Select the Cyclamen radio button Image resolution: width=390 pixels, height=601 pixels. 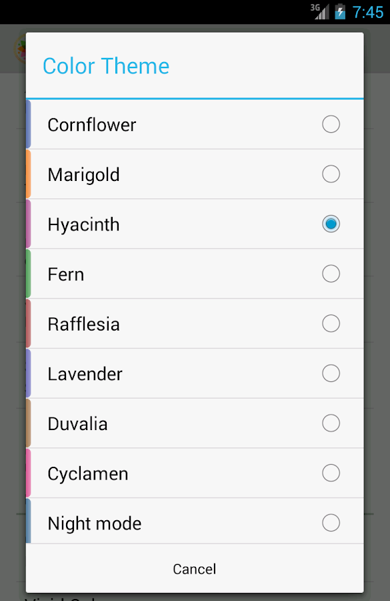(331, 473)
